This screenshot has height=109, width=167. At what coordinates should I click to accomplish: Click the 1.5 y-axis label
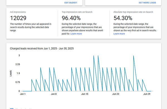coord(18,73)
